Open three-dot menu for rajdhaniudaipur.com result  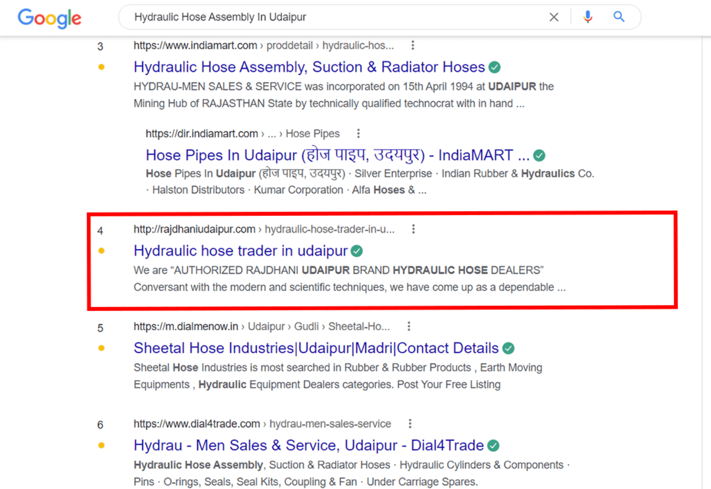(413, 229)
